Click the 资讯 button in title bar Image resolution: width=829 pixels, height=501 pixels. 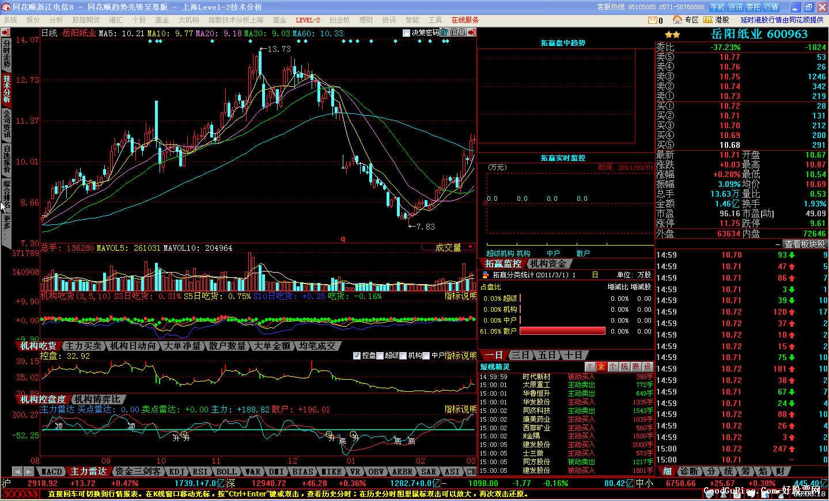click(x=735, y=7)
